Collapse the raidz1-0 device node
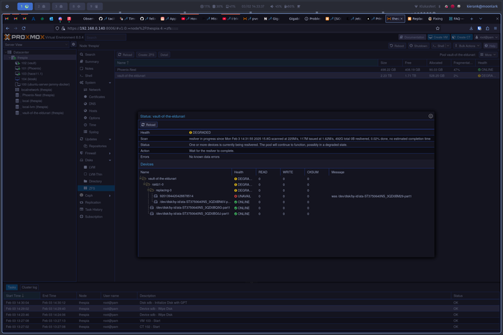The width and height of the screenshot is (503, 335). [x=145, y=184]
